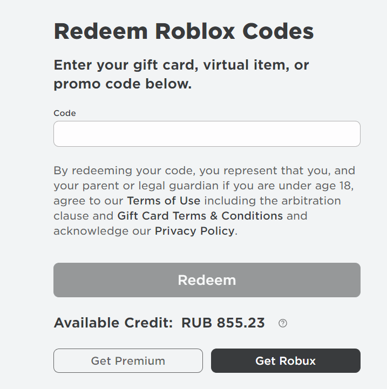The height and width of the screenshot is (389, 387).
Task: Click the 'Redeem Roblox Codes' page heading
Action: (x=184, y=31)
